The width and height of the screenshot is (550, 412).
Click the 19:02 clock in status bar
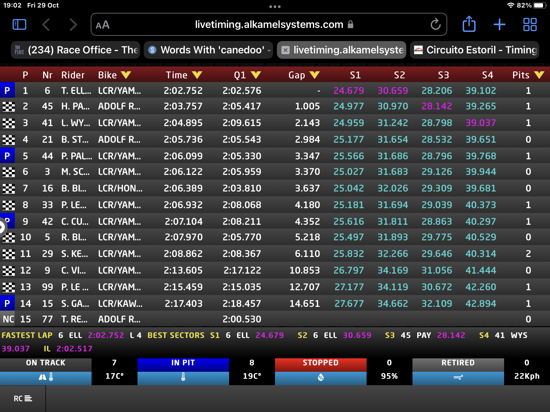12,5
